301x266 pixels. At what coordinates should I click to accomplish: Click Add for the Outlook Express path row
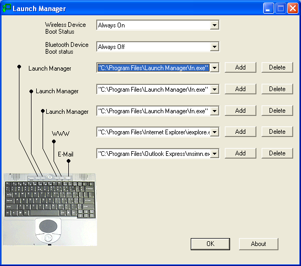(x=241, y=153)
